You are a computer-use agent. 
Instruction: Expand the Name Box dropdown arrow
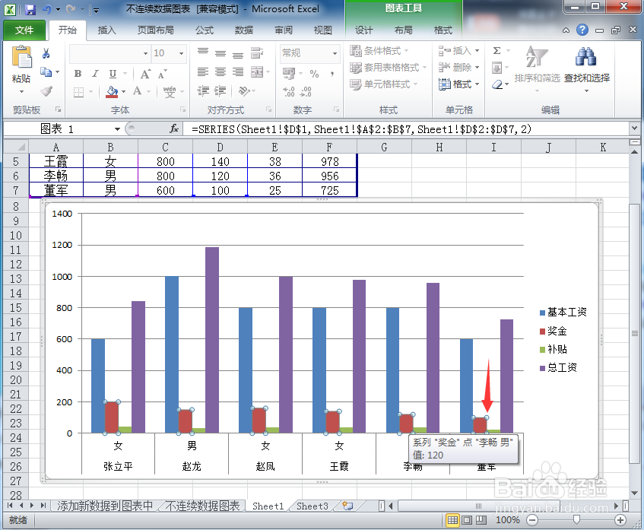(x=117, y=129)
